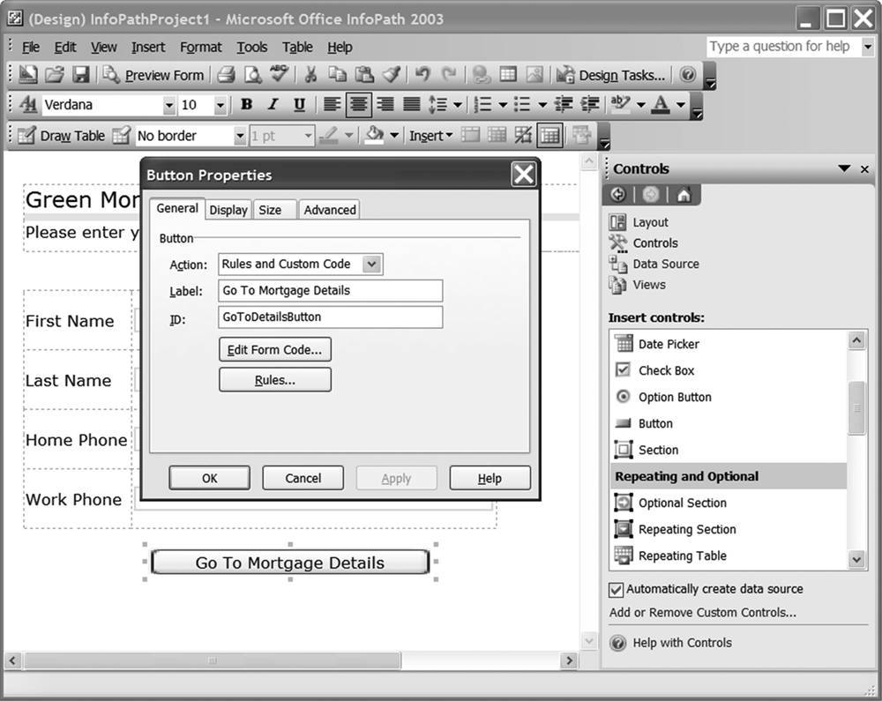The height and width of the screenshot is (701, 882).
Task: Click the Help button in the dialog
Action: (490, 479)
